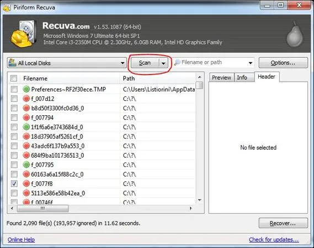Uncheck the box for f_0077f8
314x248 pixels.
click(14, 184)
